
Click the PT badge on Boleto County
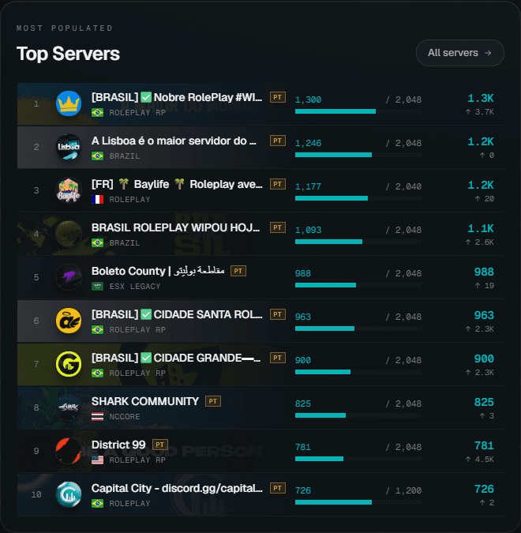pos(238,271)
